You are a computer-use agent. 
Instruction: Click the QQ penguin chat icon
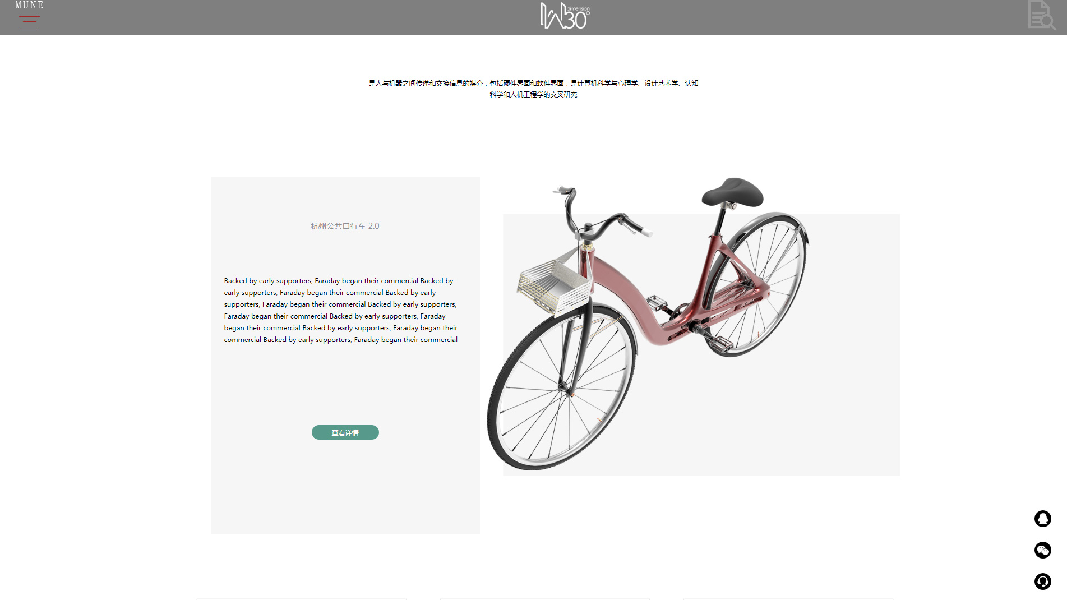[x=1043, y=519]
